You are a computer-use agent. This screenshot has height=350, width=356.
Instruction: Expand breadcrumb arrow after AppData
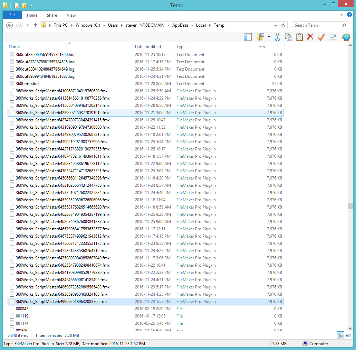[x=192, y=25]
